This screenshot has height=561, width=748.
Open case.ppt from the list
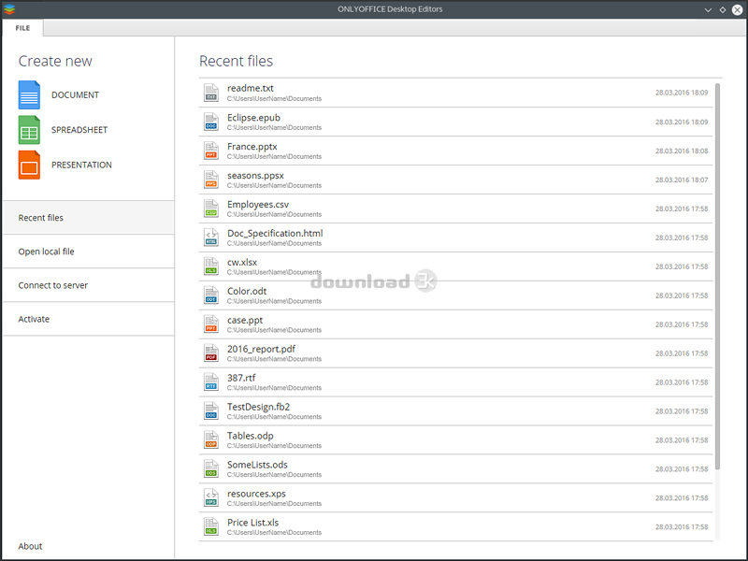[456, 324]
